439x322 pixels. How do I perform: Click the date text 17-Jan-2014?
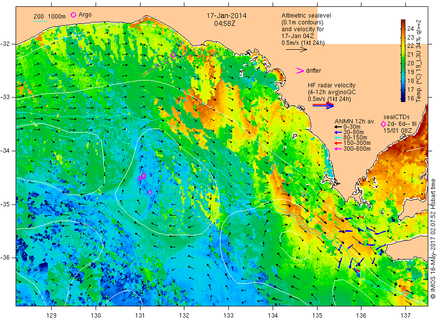tap(226, 16)
